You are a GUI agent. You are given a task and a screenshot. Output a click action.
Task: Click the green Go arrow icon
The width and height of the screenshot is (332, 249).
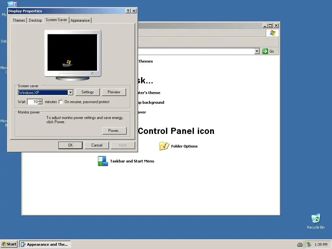265,51
